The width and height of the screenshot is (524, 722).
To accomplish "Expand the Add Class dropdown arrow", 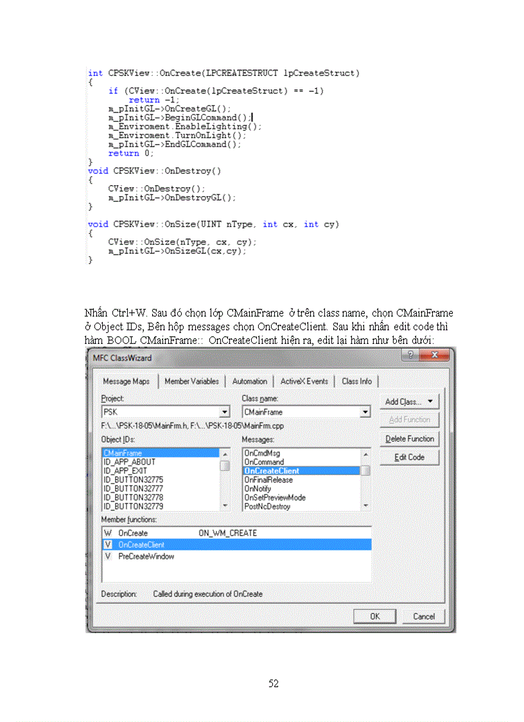I will (430, 401).
